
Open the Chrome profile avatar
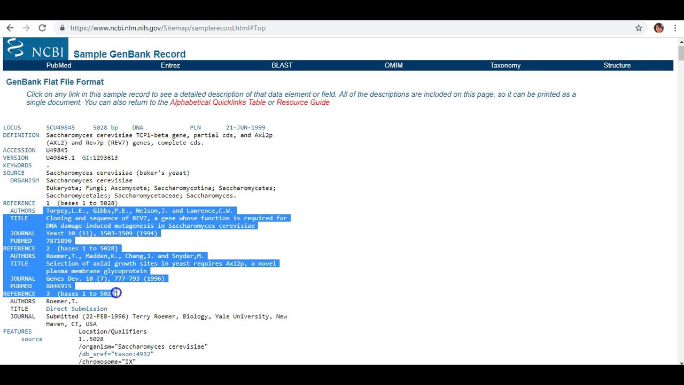point(658,28)
